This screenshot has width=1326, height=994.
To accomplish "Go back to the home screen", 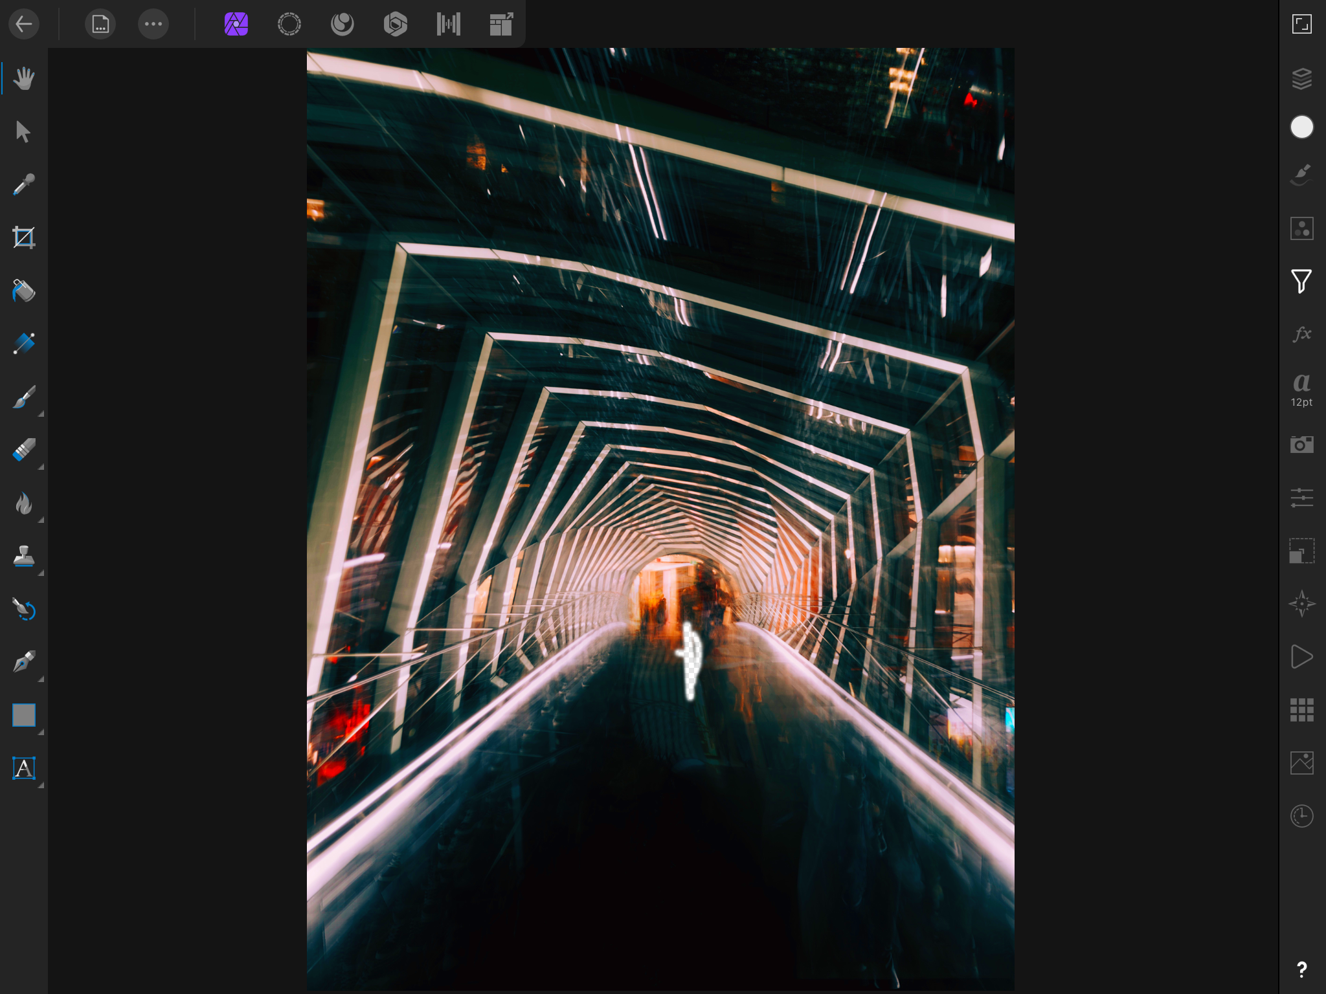I will click(24, 25).
